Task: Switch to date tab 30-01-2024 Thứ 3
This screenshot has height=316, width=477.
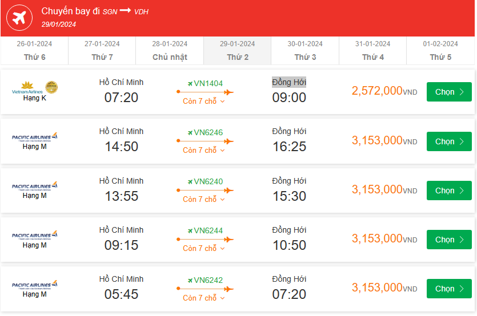Action: (305, 50)
